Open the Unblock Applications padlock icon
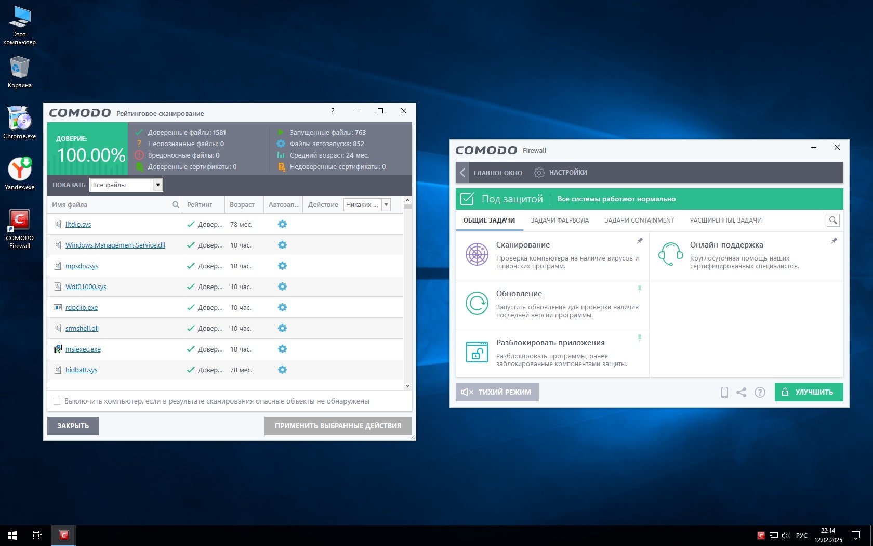 477,353
